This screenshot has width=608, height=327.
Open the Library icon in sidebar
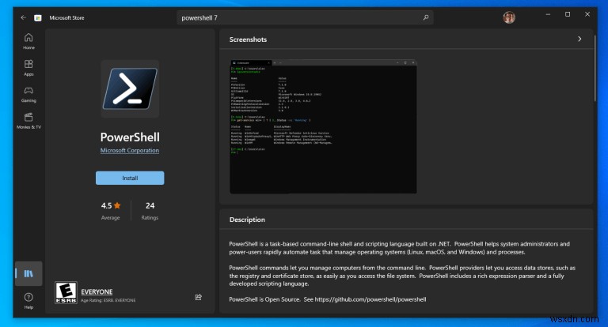coord(28,273)
